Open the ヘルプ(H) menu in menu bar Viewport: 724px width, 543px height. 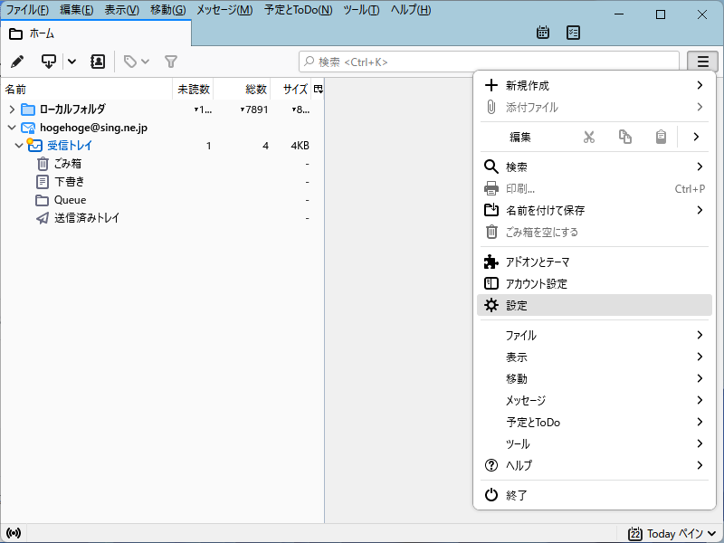[411, 10]
